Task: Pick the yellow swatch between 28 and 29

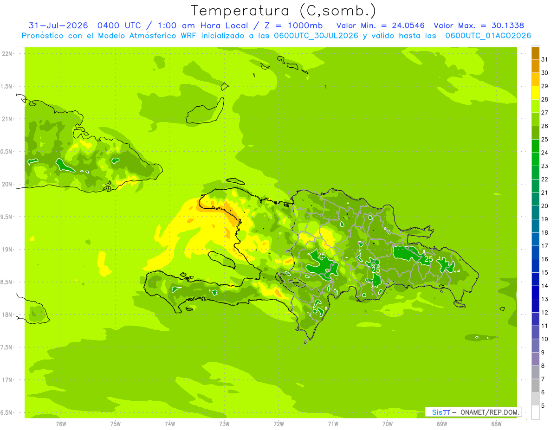Action: tap(535, 93)
